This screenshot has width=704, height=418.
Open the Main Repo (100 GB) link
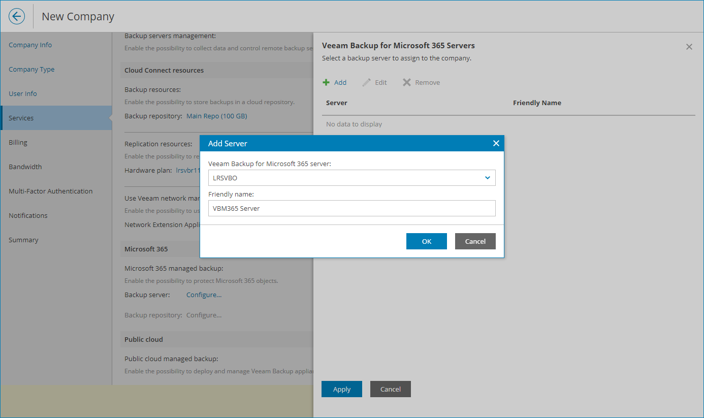pos(216,116)
